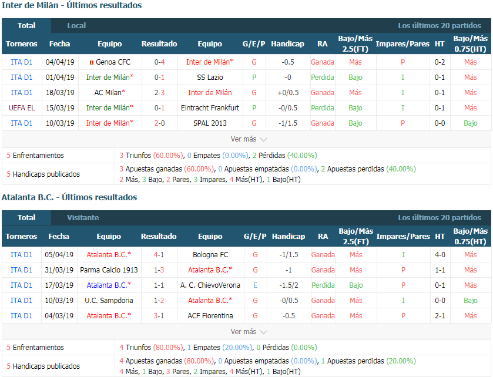Switch to the Local tab
The width and height of the screenshot is (493, 377).
pos(76,25)
